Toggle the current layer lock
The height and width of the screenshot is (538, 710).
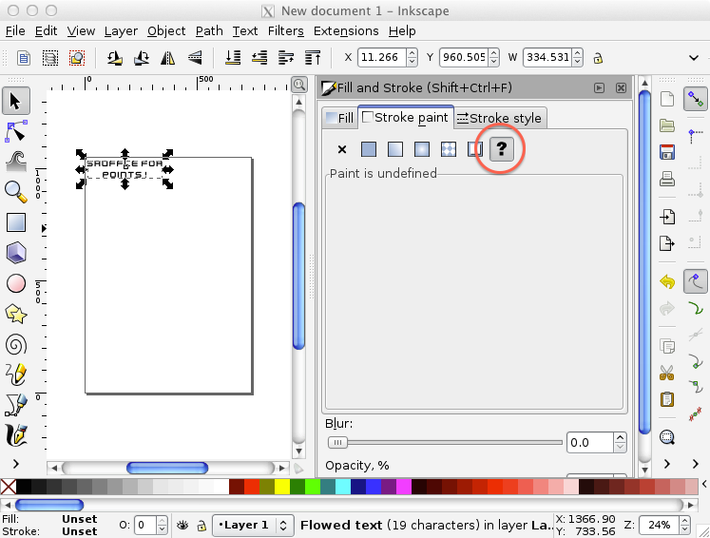click(x=201, y=525)
